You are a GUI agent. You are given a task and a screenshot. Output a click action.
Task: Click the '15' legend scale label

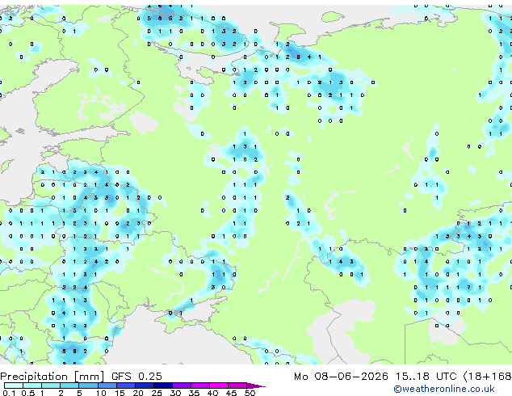pyautogui.click(x=120, y=393)
